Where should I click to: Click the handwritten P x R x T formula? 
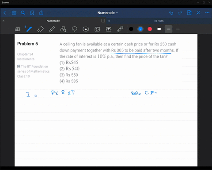(63, 93)
